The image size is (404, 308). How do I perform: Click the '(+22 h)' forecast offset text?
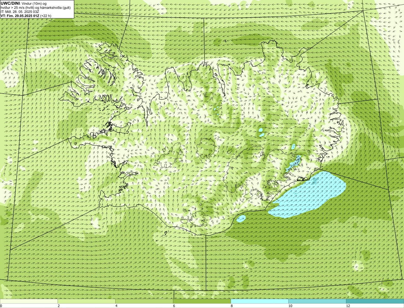click(x=46, y=16)
